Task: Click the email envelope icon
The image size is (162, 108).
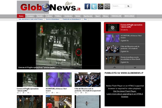Action: pos(107,6)
